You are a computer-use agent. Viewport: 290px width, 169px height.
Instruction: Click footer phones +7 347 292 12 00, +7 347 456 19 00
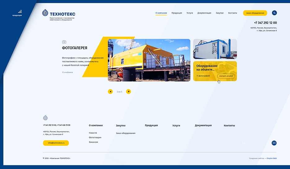click(x=57, y=125)
